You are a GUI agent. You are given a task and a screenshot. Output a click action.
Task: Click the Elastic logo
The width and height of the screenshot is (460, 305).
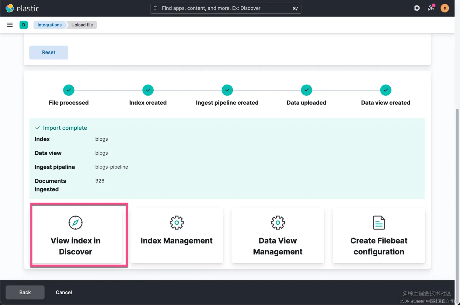coord(23,8)
